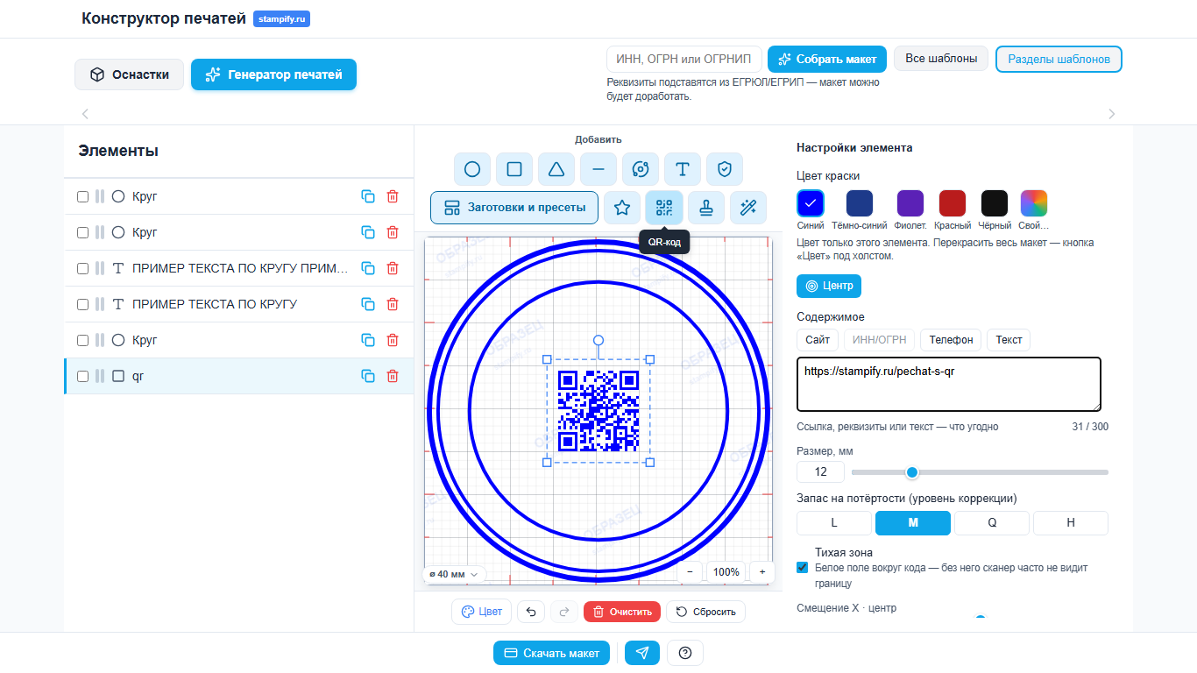The width and height of the screenshot is (1197, 673).
Task: Focus the ИНН, ОГРН или ОГРНИП field
Action: (x=684, y=59)
